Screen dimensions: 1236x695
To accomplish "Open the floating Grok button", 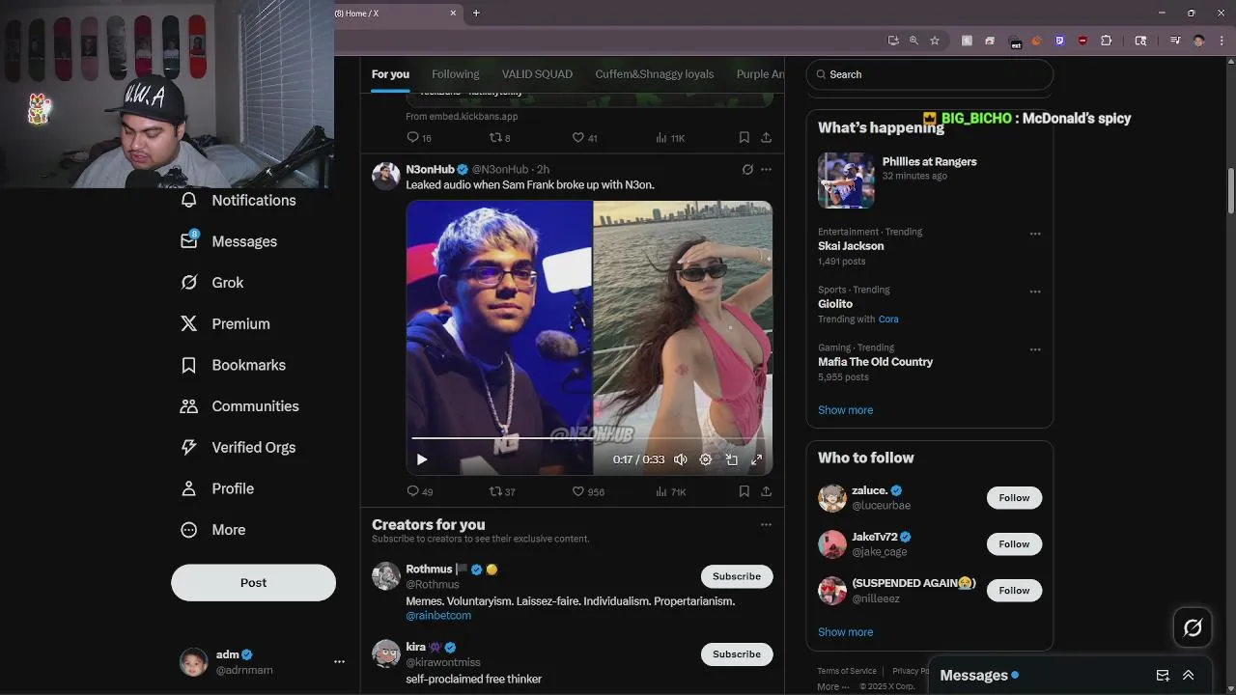I will [1193, 628].
